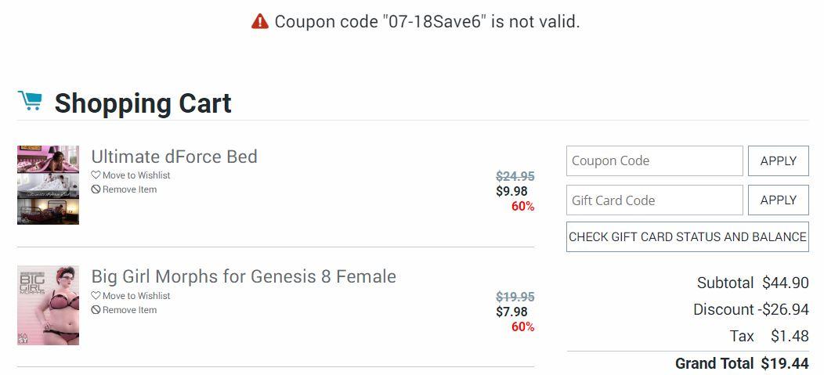This screenshot has height=375, width=824.
Task: Open the Big Girl Morphs product thumbnail
Action: (x=48, y=305)
